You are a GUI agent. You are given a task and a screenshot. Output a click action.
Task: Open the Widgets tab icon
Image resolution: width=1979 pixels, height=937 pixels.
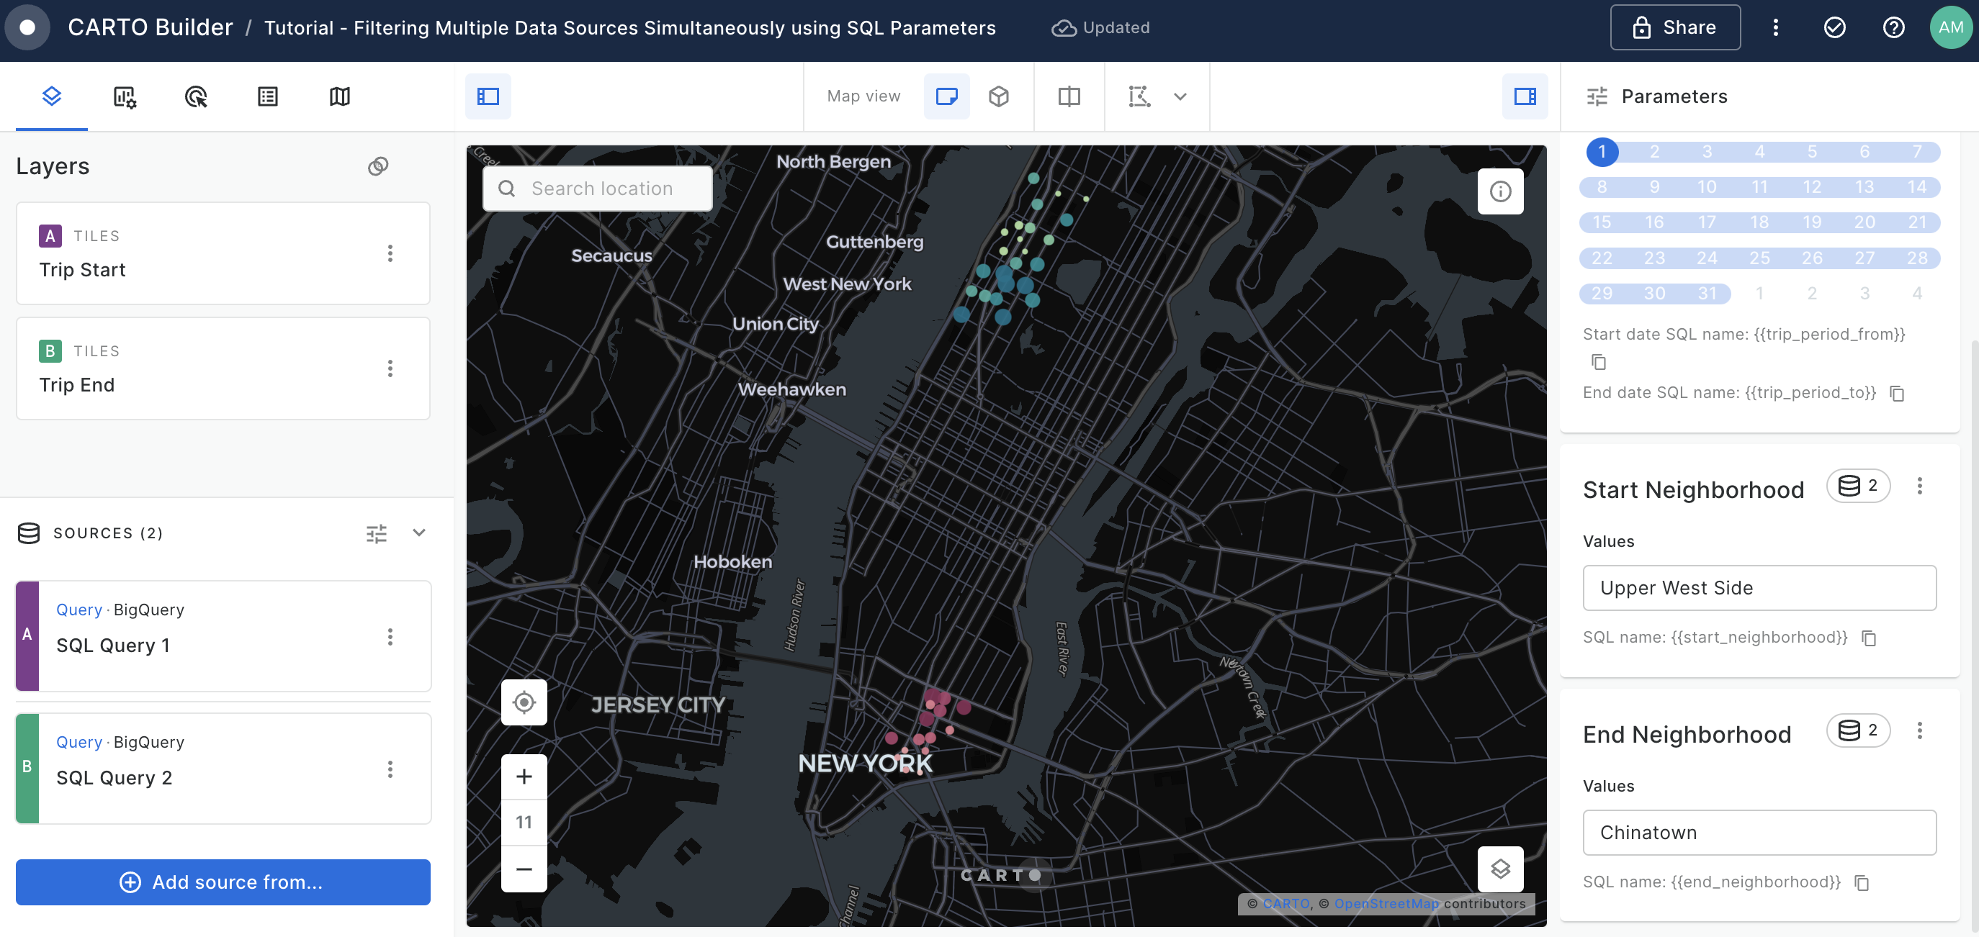[x=124, y=96]
